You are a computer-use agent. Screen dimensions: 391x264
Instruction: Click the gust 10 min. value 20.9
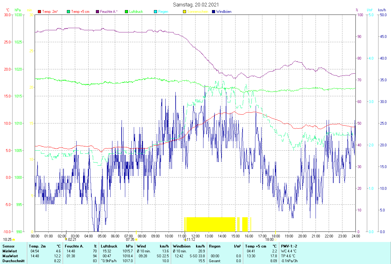pyautogui.click(x=201, y=251)
